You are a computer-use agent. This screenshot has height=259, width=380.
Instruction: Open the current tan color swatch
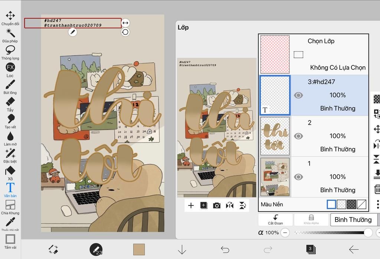(139, 250)
